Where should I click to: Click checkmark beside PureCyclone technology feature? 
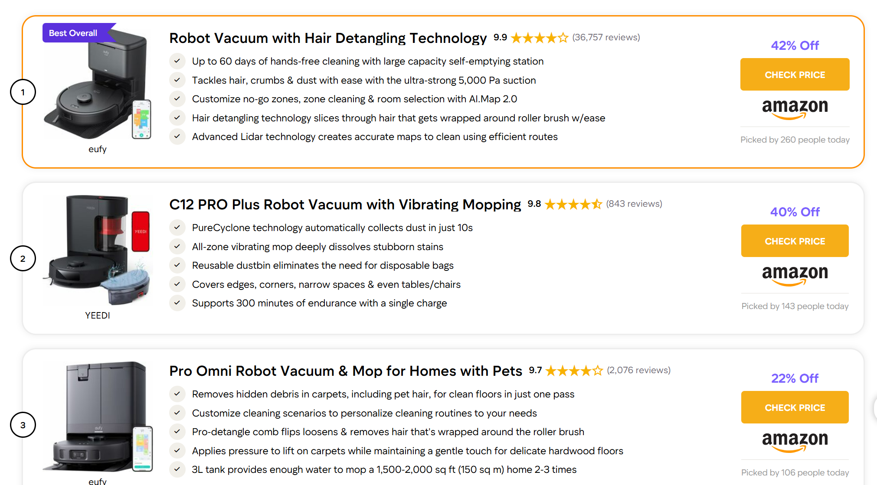[x=177, y=228]
